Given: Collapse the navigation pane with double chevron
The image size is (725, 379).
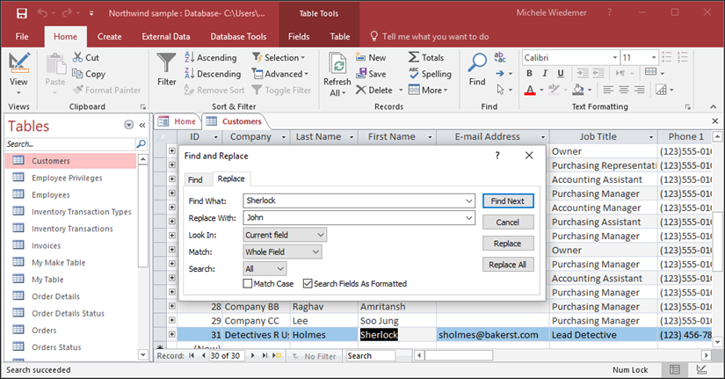Looking at the screenshot, I should [142, 125].
